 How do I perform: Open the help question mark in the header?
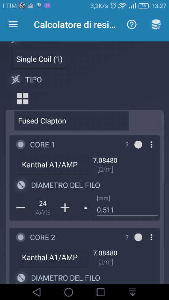pyautogui.click(x=132, y=25)
